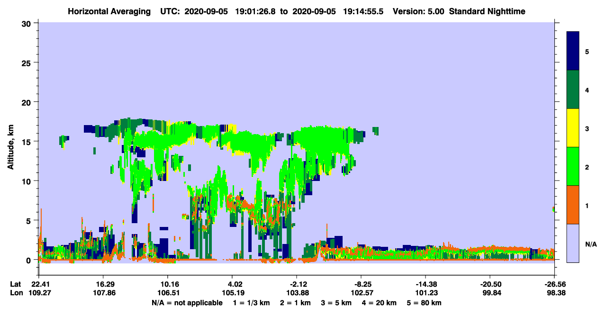
Task: Click longitude value 107.86
Action: [x=103, y=293]
